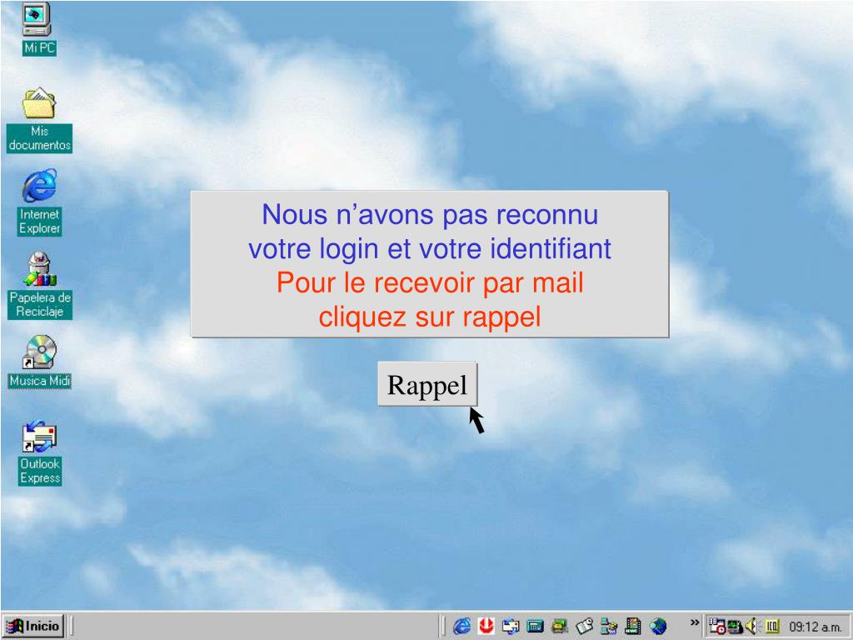
Task: Click the yellow ICQ tray icon
Action: 772,627
